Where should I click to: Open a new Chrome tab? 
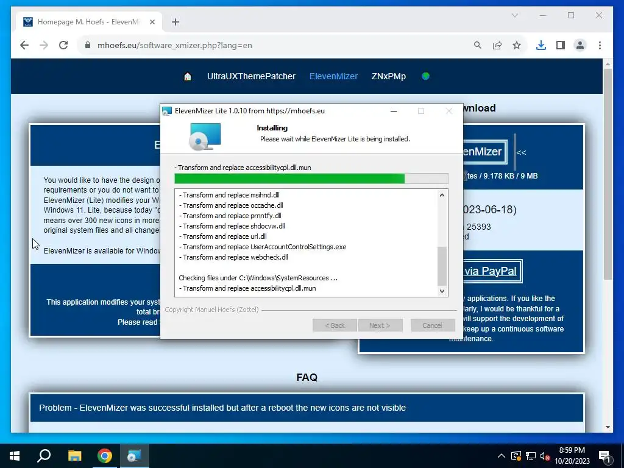coord(175,22)
